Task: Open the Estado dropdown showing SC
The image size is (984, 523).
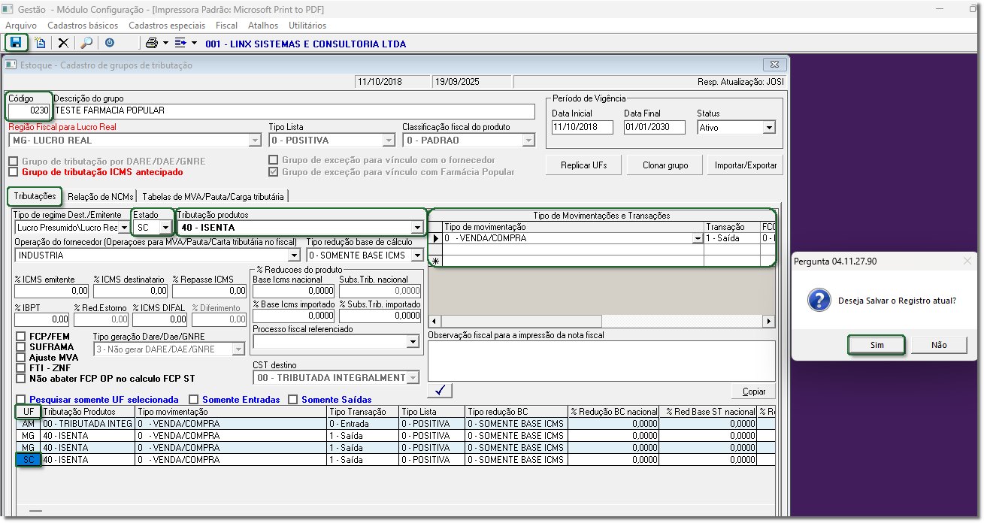Action: coord(166,228)
